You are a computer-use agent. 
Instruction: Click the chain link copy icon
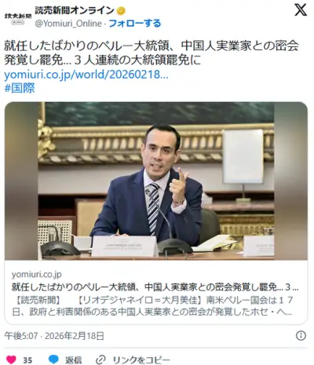tap(100, 360)
